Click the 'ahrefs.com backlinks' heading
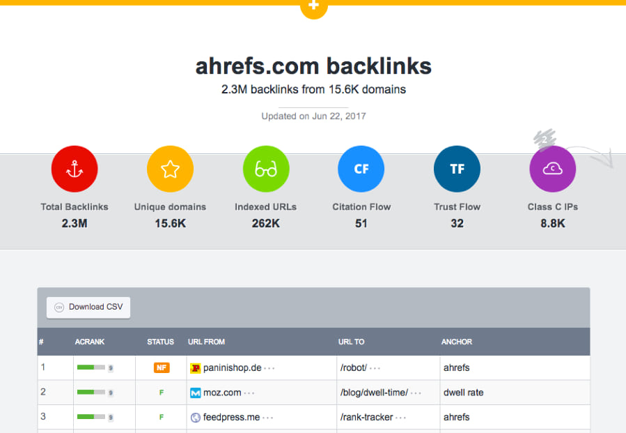Image resolution: width=626 pixels, height=433 pixels. pyautogui.click(x=313, y=66)
